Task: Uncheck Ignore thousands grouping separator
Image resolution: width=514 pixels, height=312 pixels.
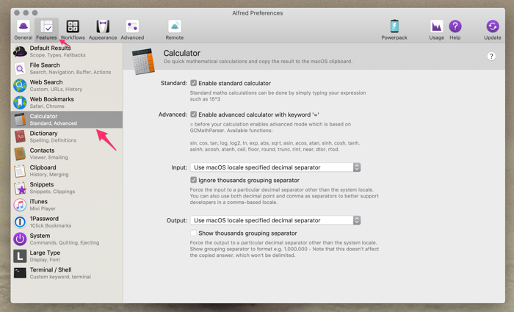Action: point(193,180)
